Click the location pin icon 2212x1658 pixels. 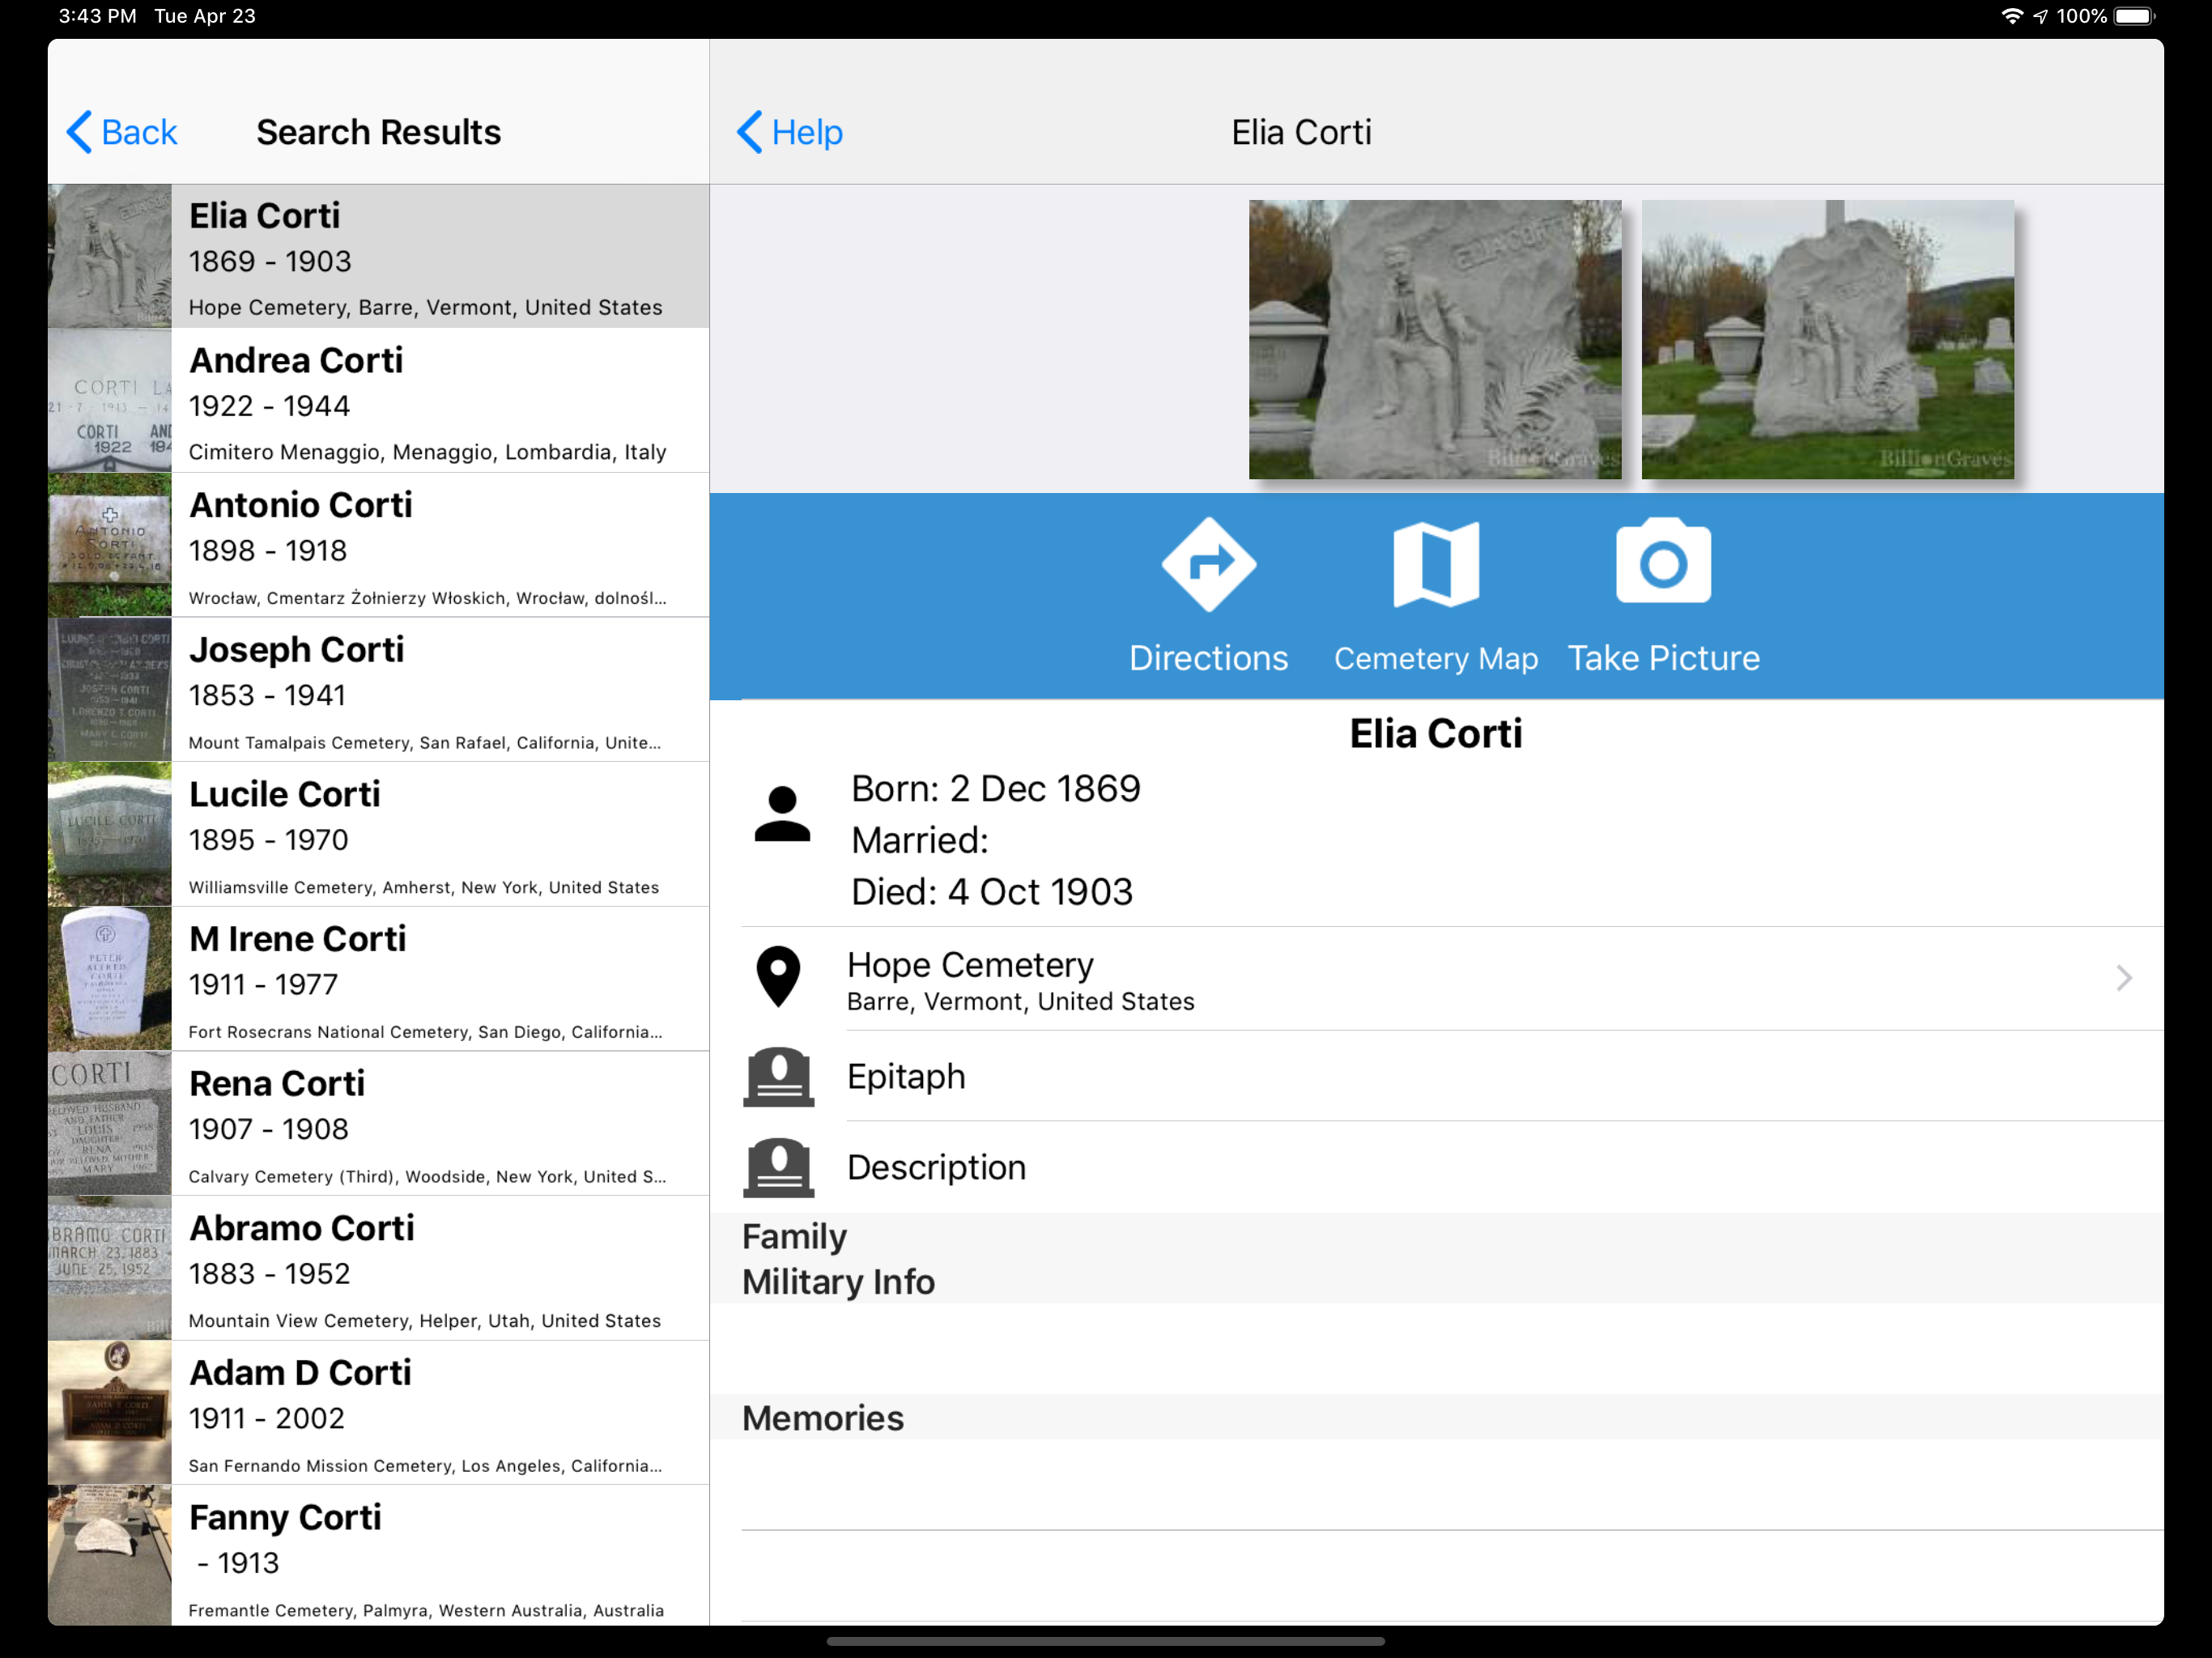(x=778, y=977)
